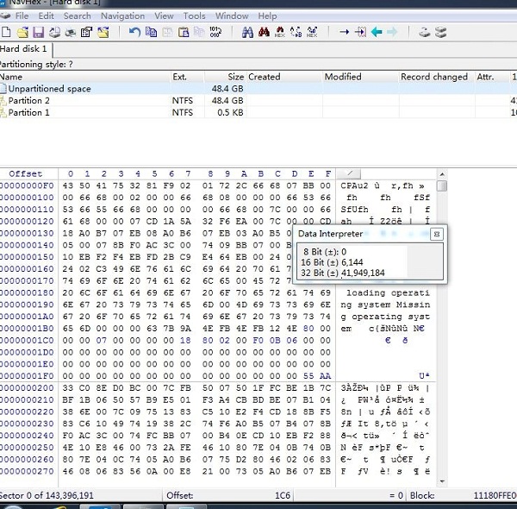Create a new file with toolbar icon
This screenshot has width=517, height=509.
[x=6, y=32]
